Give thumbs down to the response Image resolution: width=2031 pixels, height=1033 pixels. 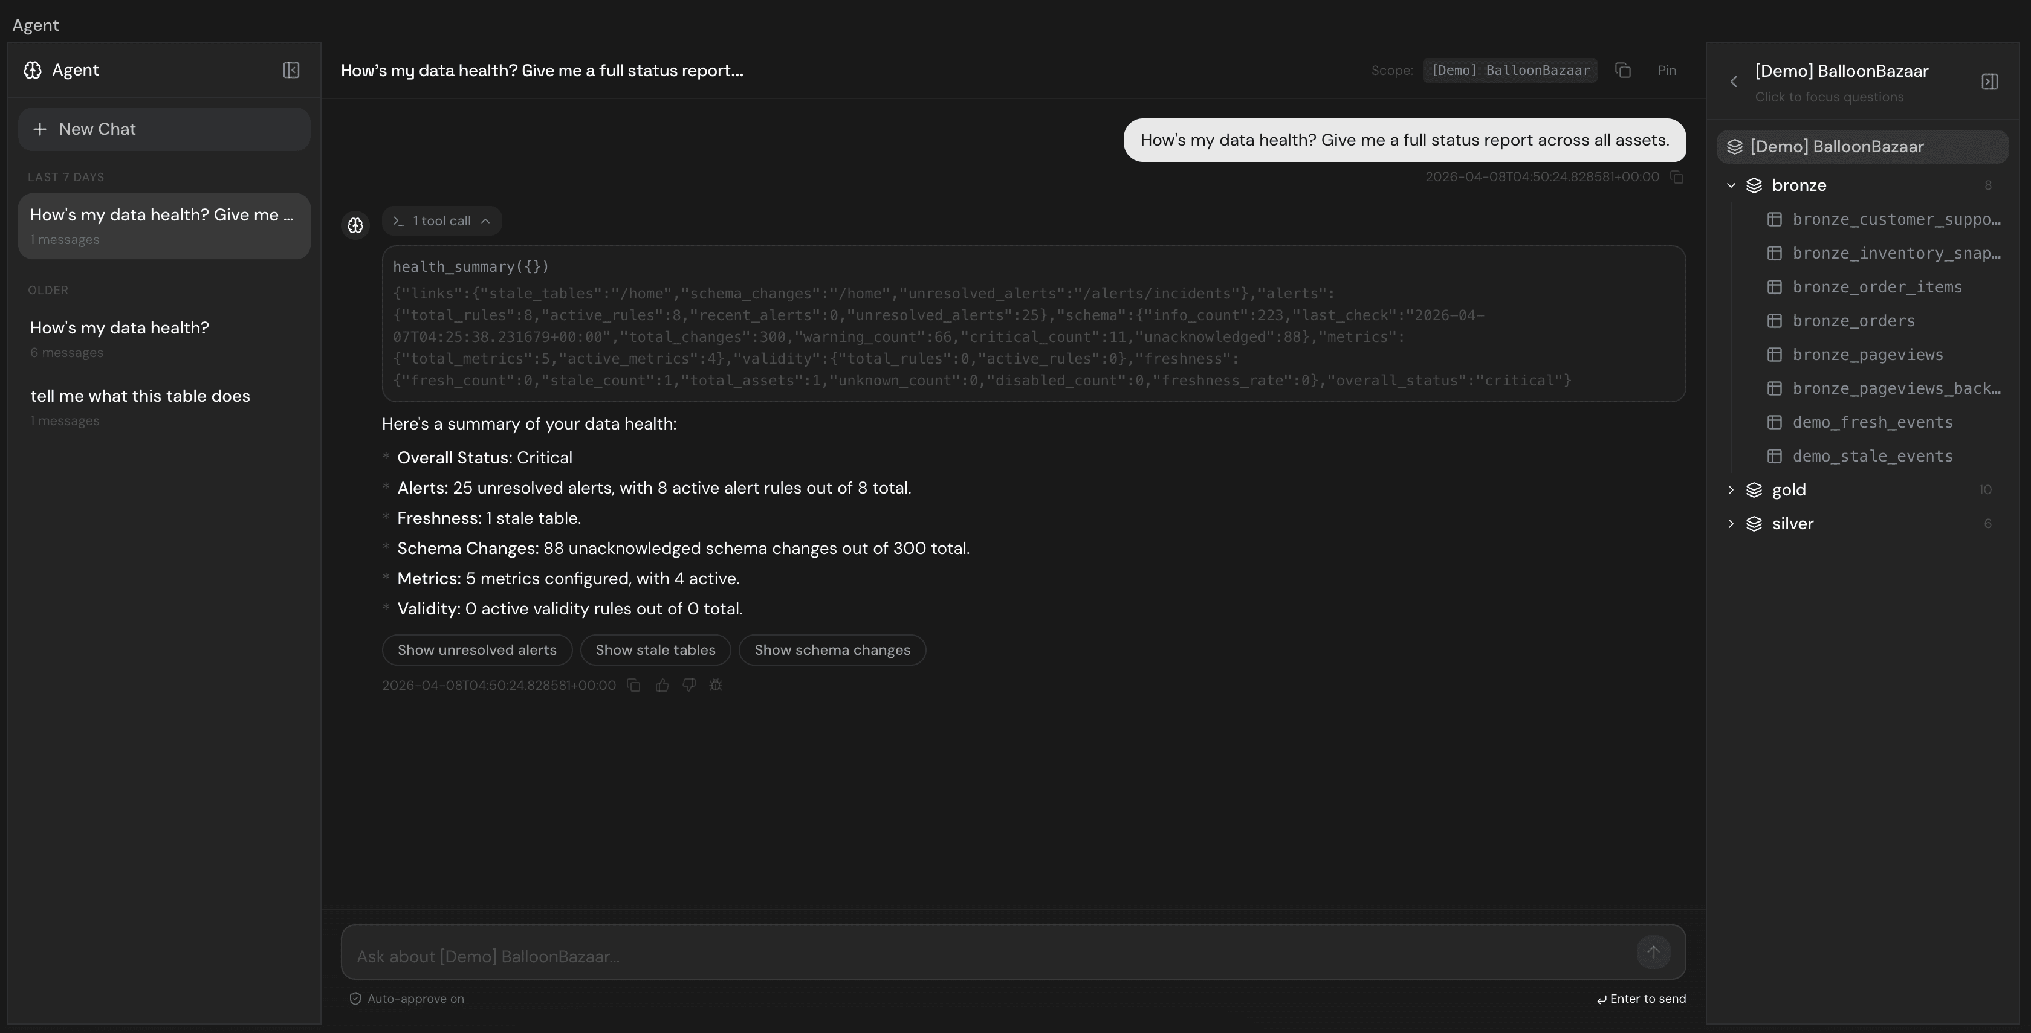689,686
